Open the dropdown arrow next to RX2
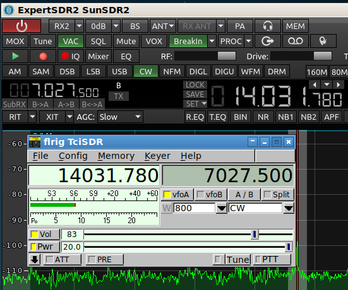 click(x=79, y=26)
